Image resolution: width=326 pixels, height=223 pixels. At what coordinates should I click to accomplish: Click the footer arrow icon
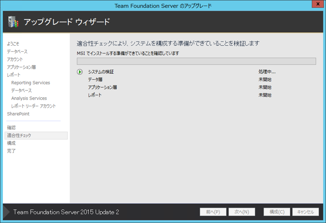[x=6, y=212]
